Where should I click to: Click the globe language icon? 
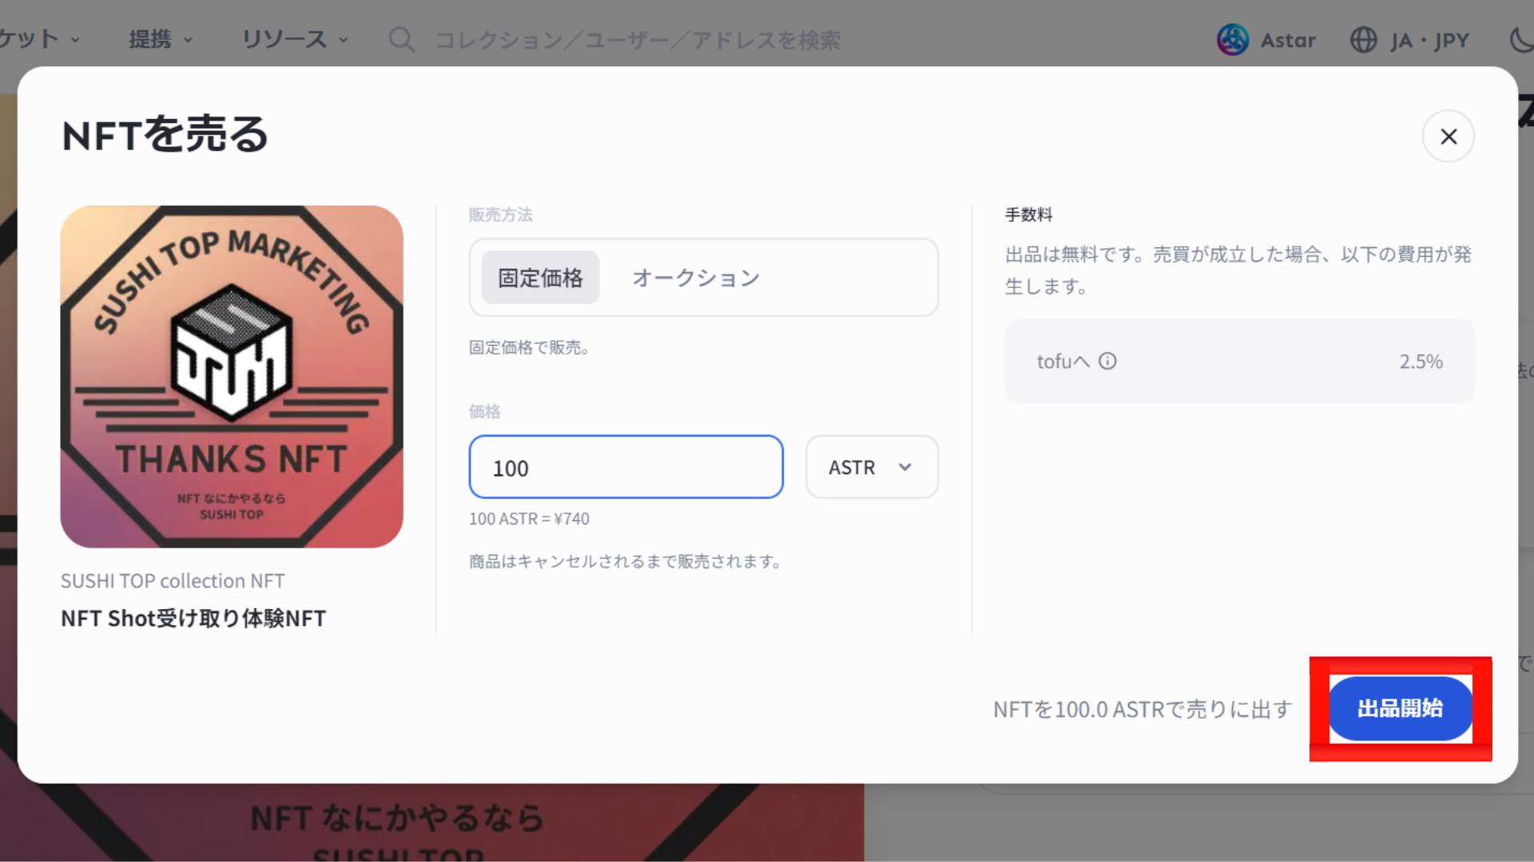point(1364,40)
